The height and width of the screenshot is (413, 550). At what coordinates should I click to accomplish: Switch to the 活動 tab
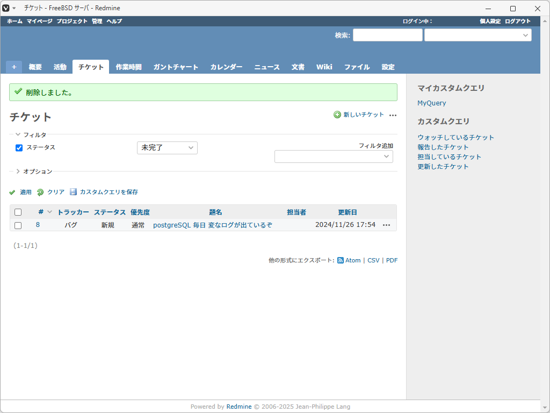pos(60,67)
